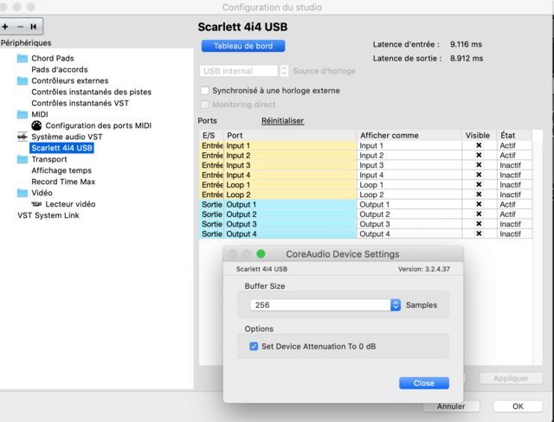Toggle Visible mark for Input 1 row
This screenshot has width=554, height=422.
coord(479,145)
